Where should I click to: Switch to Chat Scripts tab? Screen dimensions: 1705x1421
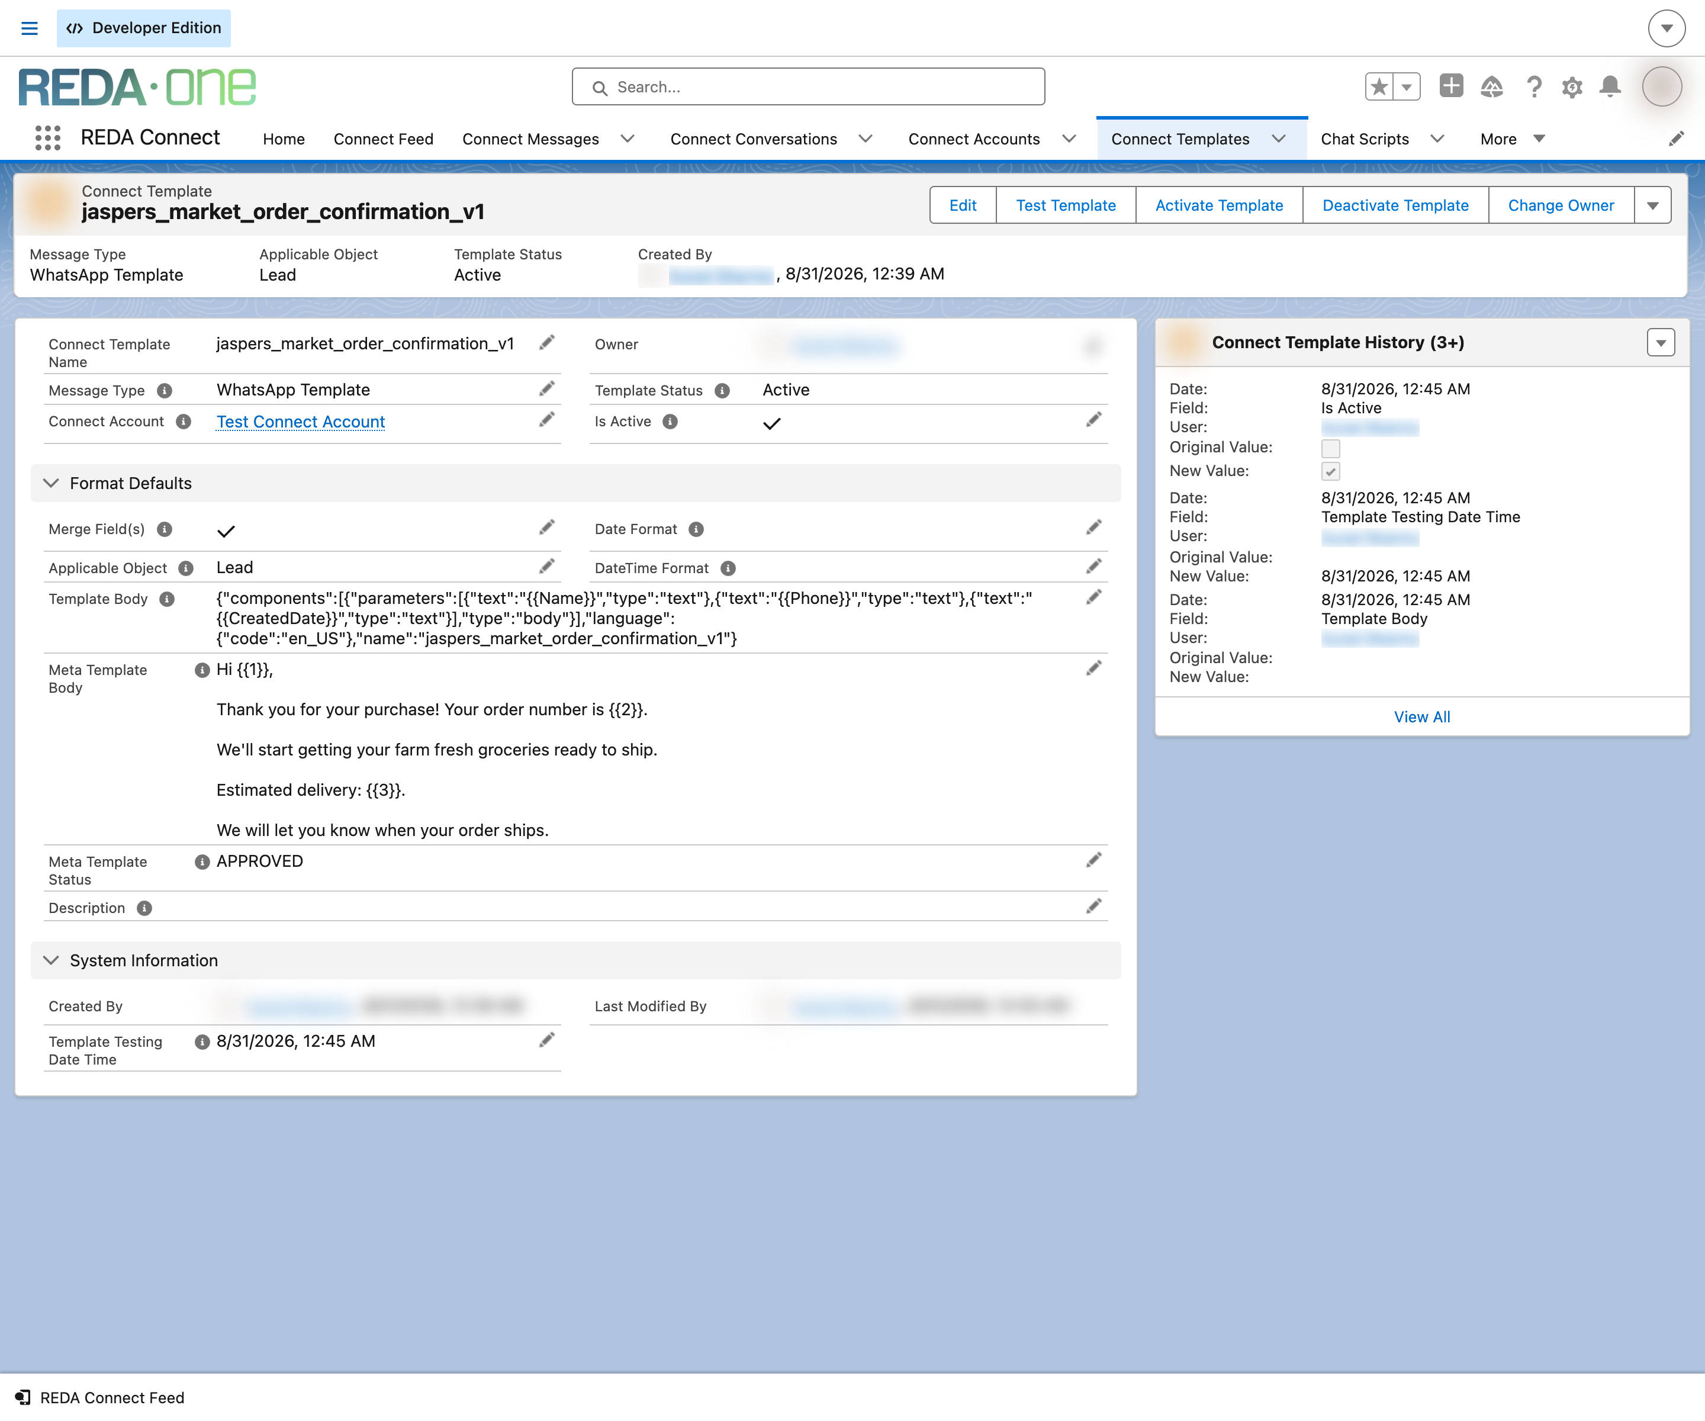[1364, 139]
